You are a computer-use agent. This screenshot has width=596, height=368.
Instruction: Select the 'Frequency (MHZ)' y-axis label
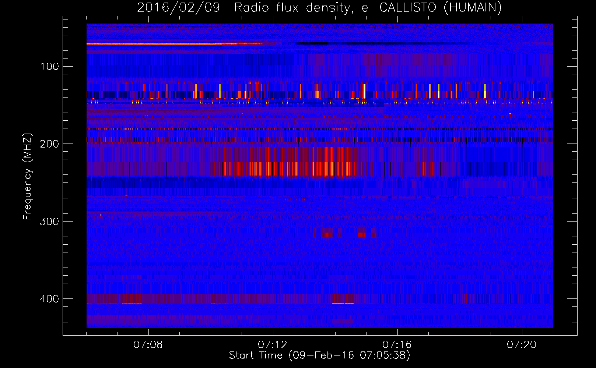28,176
